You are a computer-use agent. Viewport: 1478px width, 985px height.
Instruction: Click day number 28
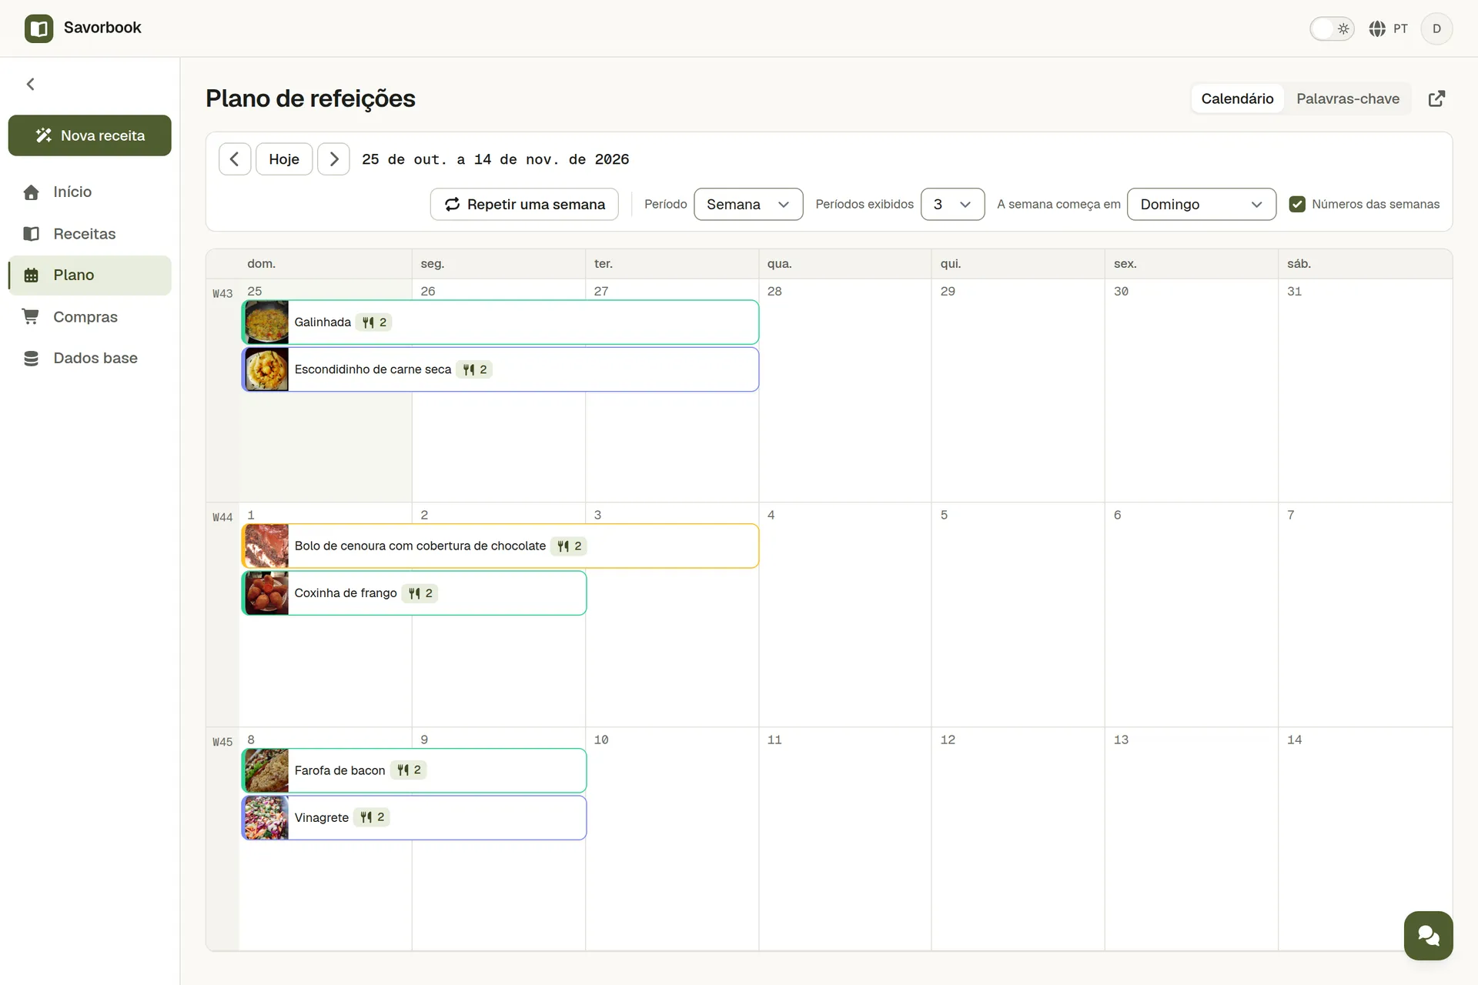(x=774, y=292)
